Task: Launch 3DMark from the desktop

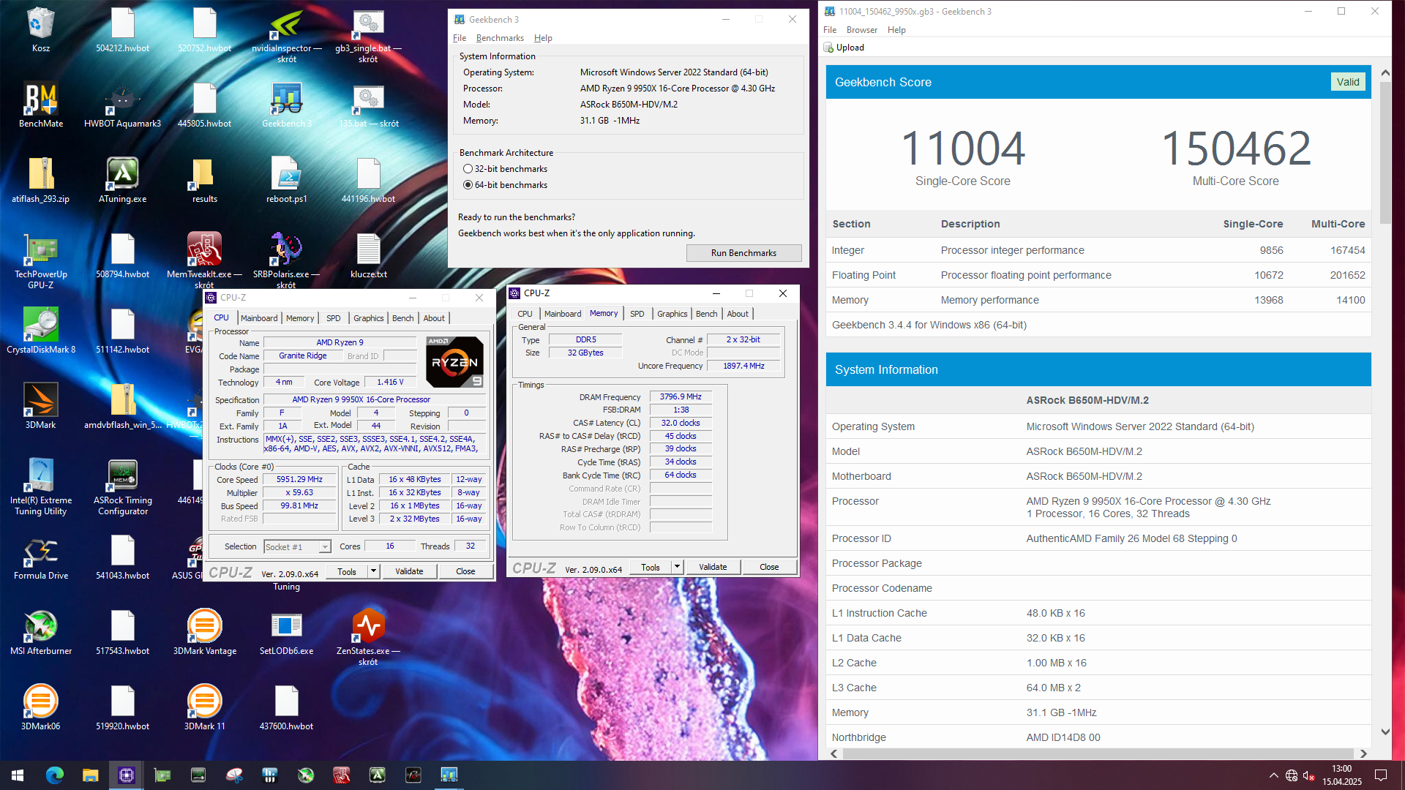Action: point(40,406)
